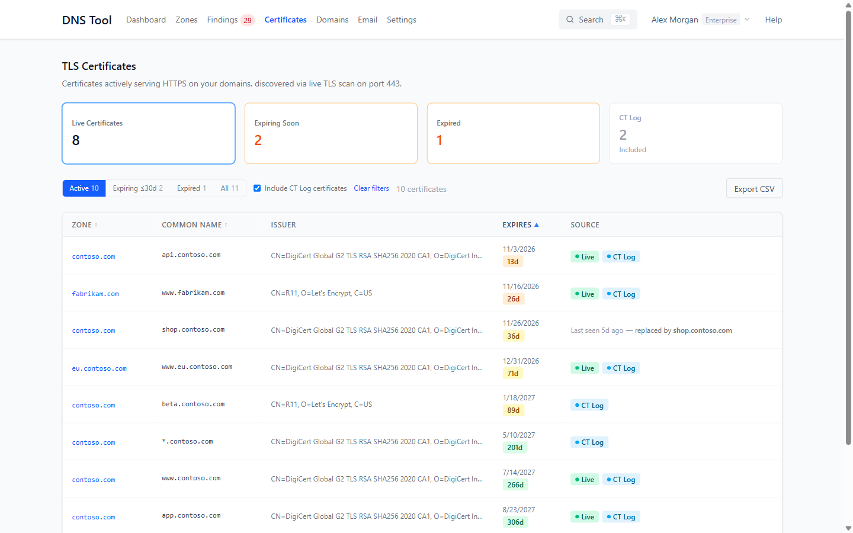Click the Clear filters link
The height and width of the screenshot is (533, 853).
click(x=371, y=188)
